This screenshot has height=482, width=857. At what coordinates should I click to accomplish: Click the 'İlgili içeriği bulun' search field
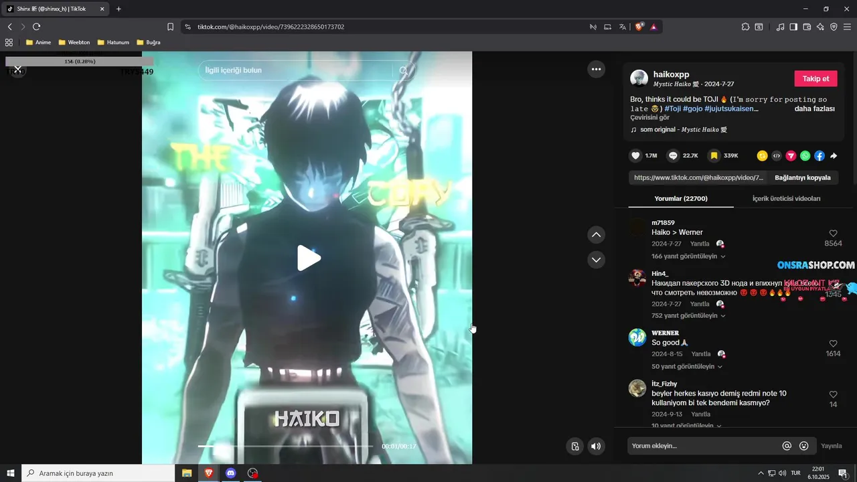coord(295,70)
